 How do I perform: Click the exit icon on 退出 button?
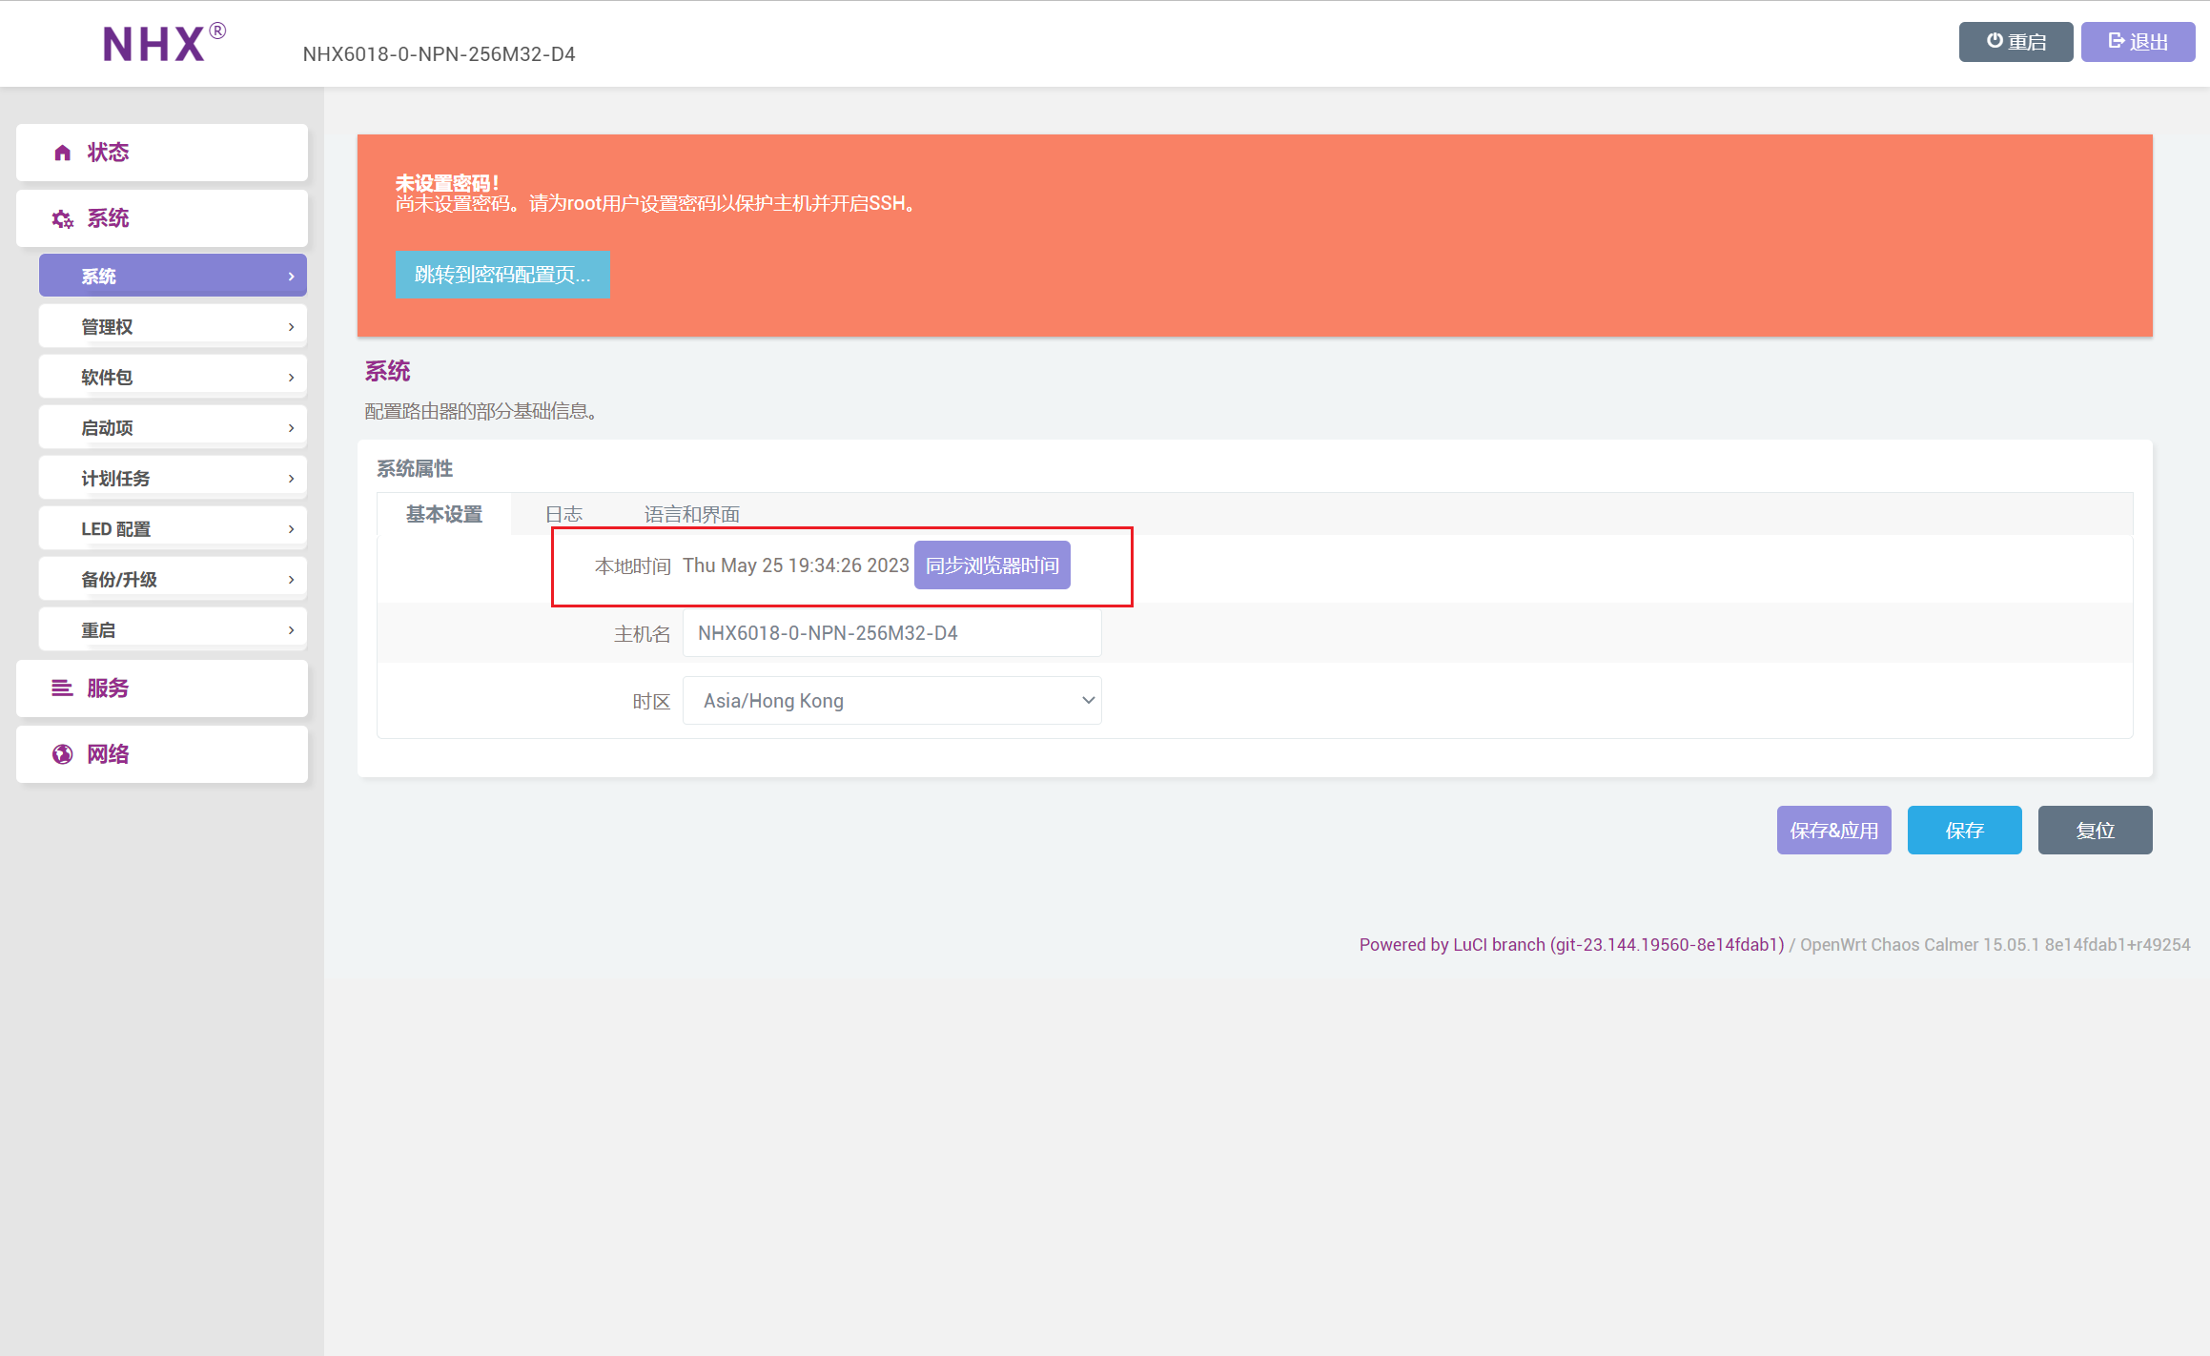[2116, 41]
